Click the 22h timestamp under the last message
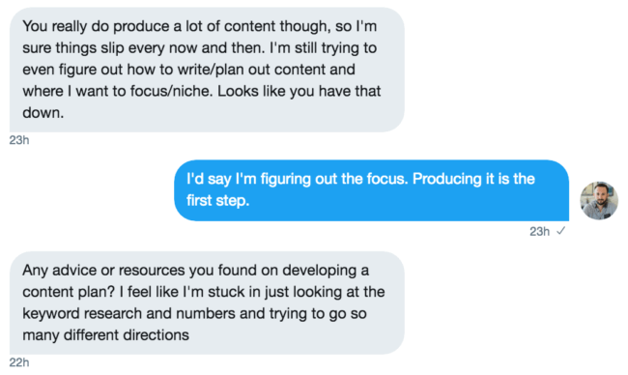628x375 pixels. (19, 362)
